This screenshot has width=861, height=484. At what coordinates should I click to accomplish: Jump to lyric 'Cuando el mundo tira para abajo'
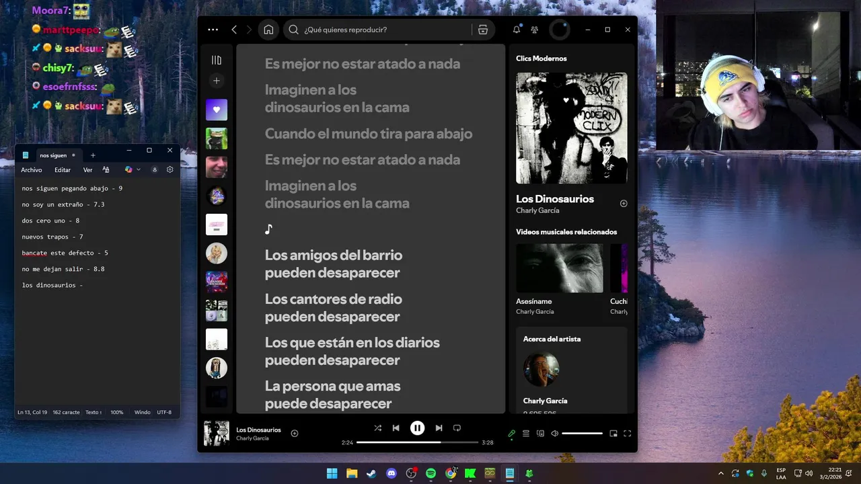coord(369,134)
